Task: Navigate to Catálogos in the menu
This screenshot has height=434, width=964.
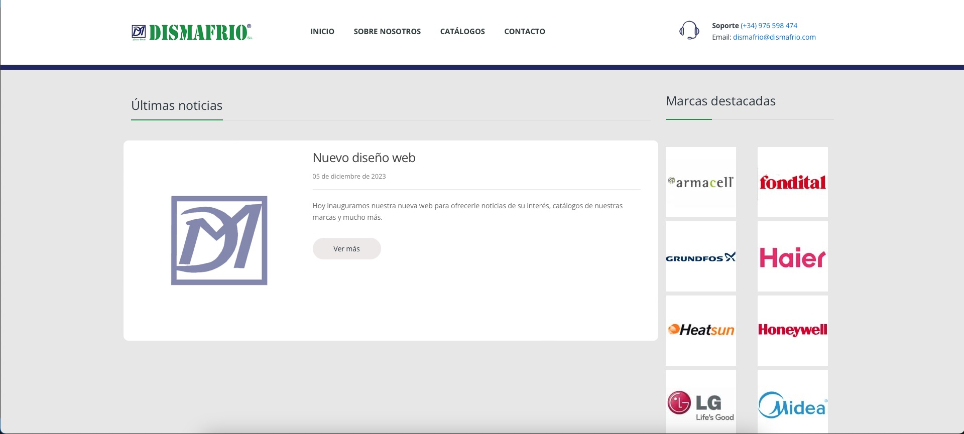Action: (462, 32)
